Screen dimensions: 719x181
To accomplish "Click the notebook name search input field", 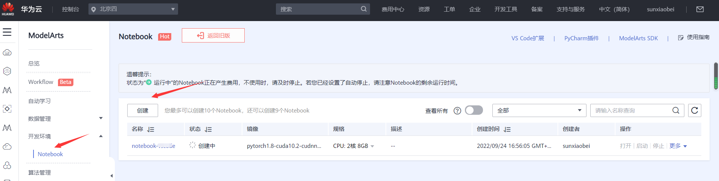I will tap(631, 110).
